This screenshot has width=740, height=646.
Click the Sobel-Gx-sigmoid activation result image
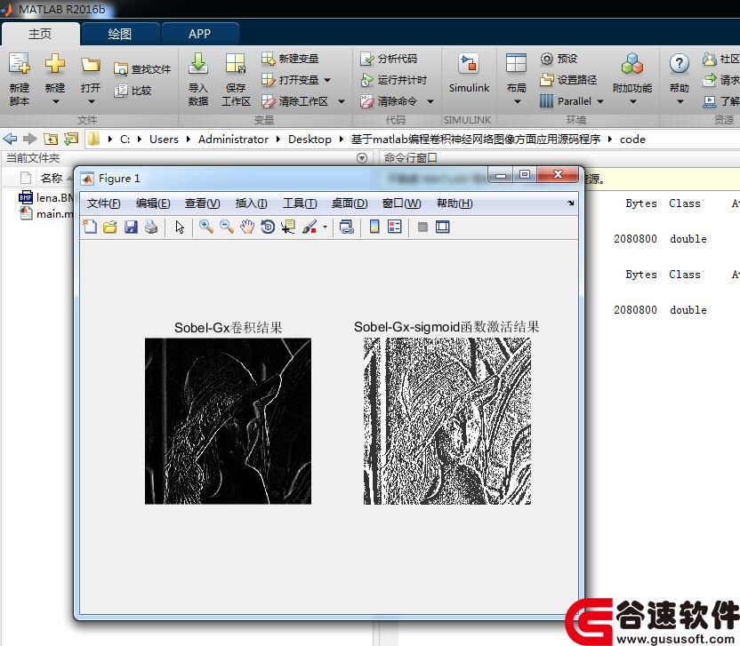click(x=447, y=421)
